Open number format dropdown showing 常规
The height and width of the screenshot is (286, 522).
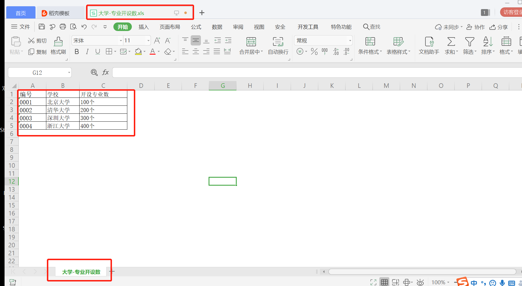tap(350, 41)
